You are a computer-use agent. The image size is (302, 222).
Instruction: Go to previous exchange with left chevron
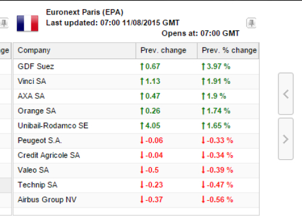pos(286,94)
